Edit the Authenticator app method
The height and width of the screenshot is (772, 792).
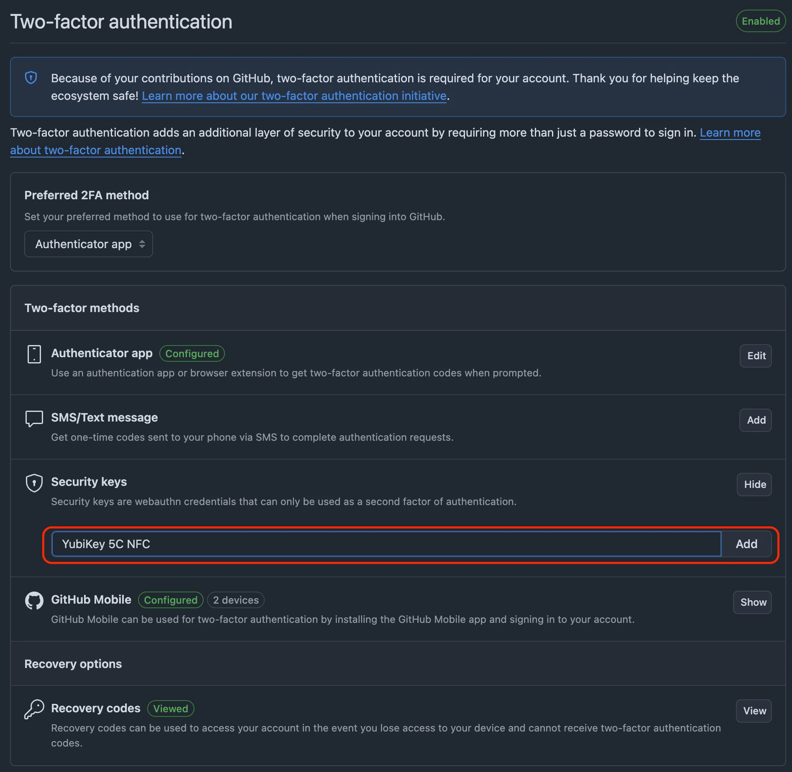756,356
